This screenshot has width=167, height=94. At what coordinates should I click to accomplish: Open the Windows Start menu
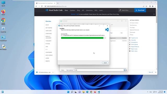pyautogui.click(x=68, y=92)
